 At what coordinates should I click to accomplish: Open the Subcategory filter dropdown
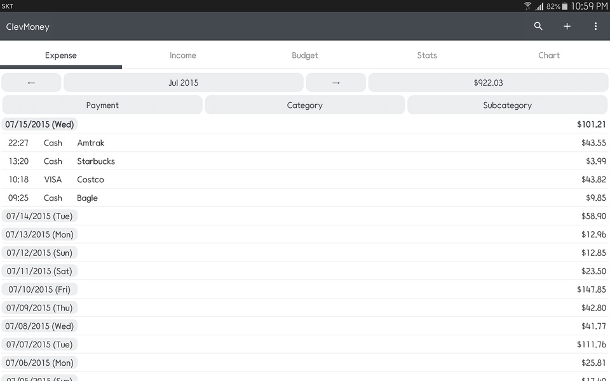coord(507,105)
